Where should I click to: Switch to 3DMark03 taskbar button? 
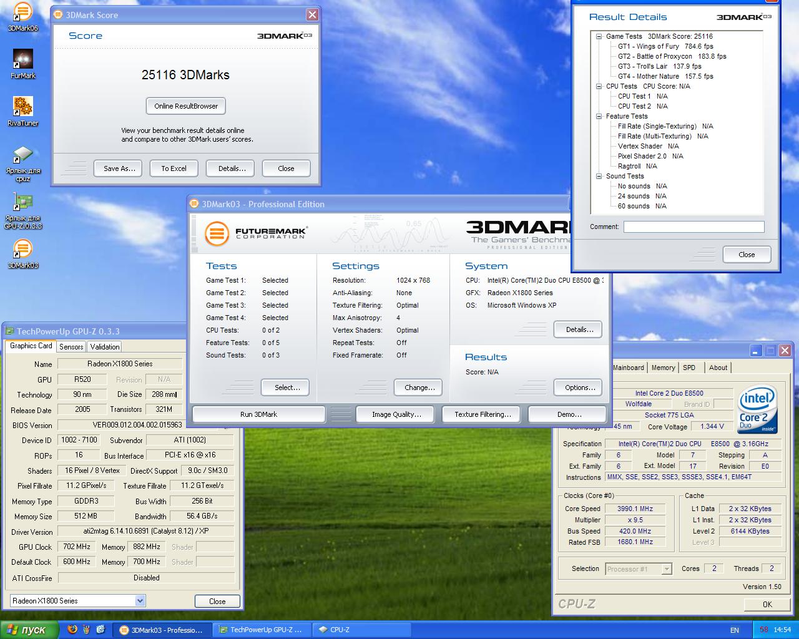(164, 630)
